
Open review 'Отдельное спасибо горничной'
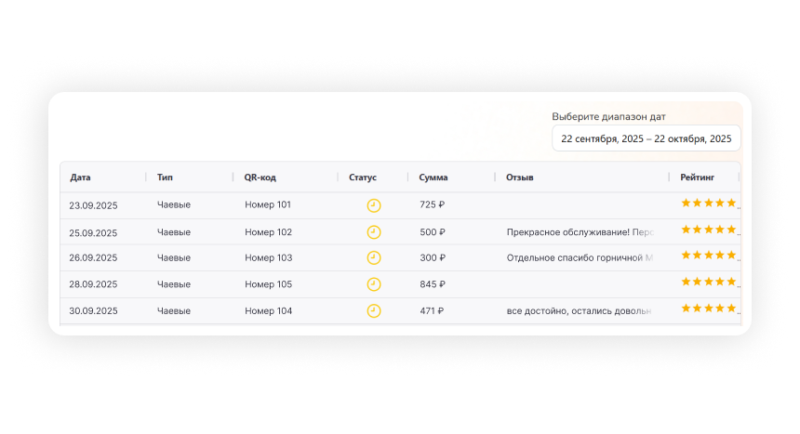579,257
